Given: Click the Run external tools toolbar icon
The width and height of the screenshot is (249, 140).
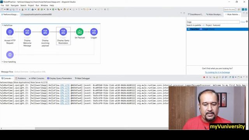Looking at the screenshot, I should pos(59,9).
